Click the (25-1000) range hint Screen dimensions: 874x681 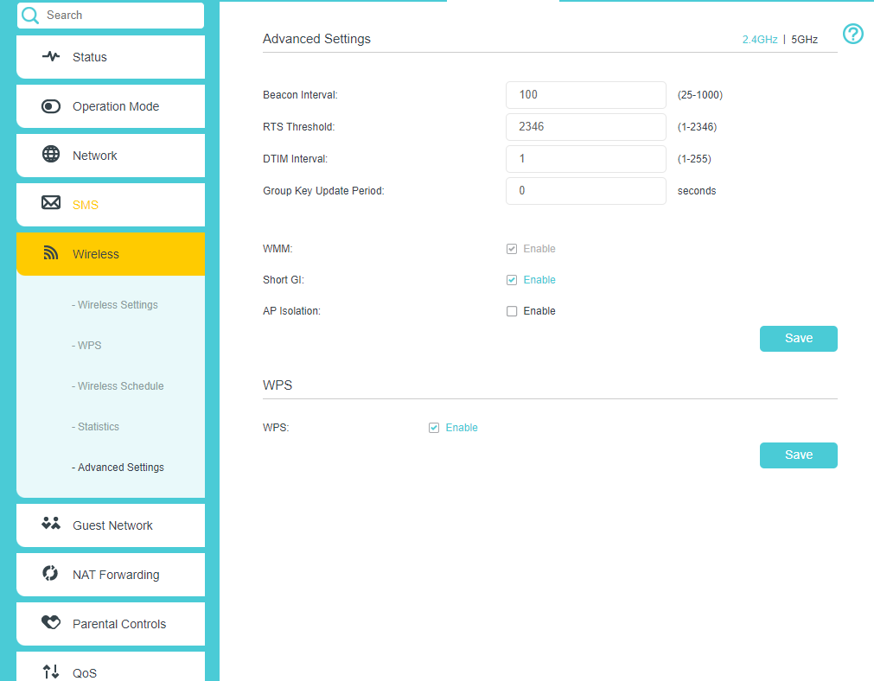tap(700, 95)
